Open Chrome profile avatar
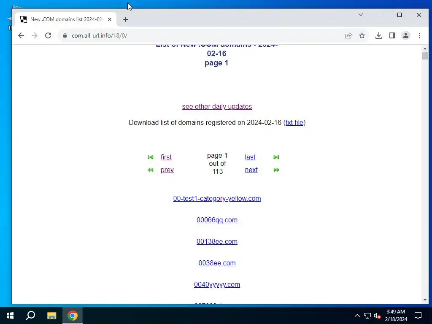432x324 pixels. pyautogui.click(x=406, y=35)
